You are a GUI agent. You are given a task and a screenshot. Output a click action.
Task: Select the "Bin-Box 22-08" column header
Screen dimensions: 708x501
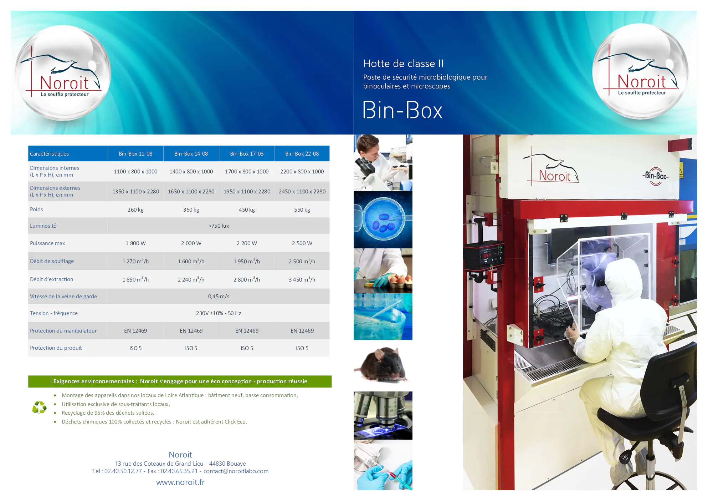302,154
